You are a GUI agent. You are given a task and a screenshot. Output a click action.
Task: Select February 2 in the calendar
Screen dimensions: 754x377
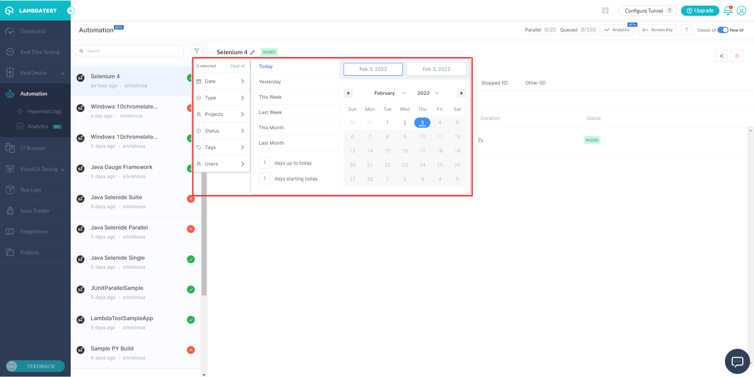coord(405,123)
